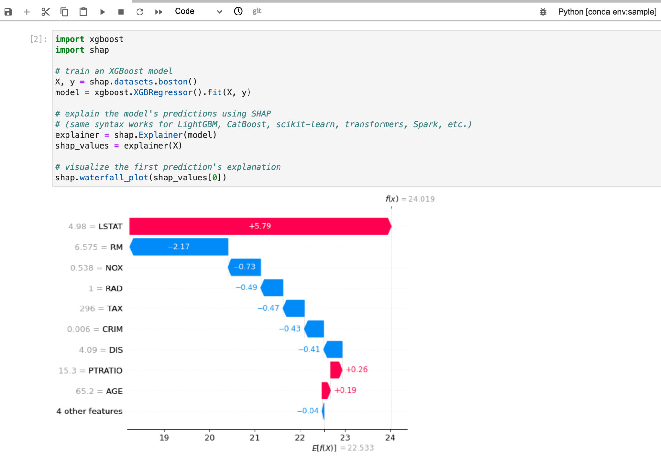Insert a new cell below
The width and height of the screenshot is (661, 456).
pyautogui.click(x=27, y=11)
